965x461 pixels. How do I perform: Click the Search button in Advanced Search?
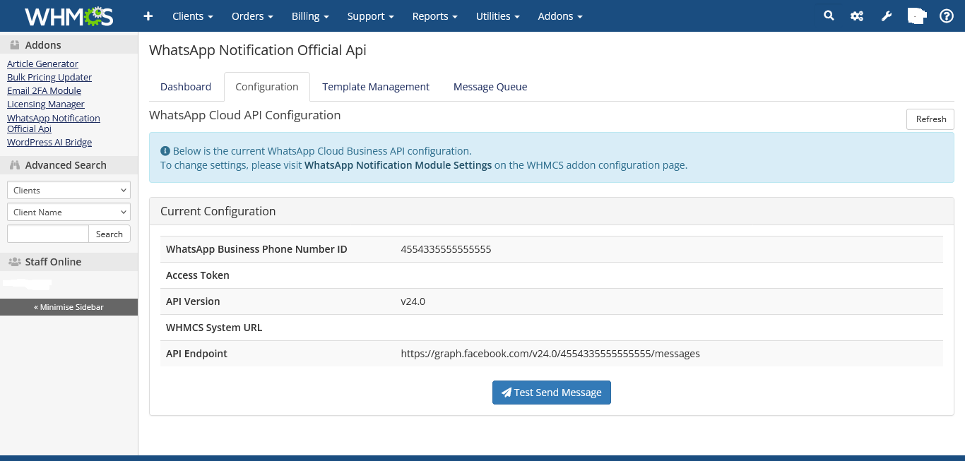pos(109,234)
